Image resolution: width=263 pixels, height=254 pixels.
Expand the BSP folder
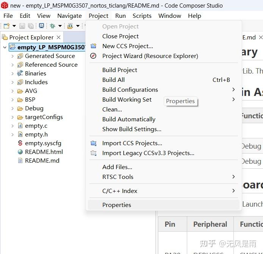coord(13,100)
